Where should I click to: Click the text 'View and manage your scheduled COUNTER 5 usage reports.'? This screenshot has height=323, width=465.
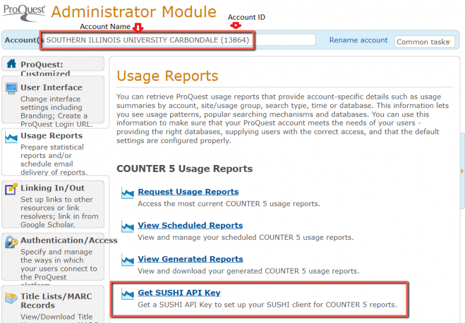[245, 238]
